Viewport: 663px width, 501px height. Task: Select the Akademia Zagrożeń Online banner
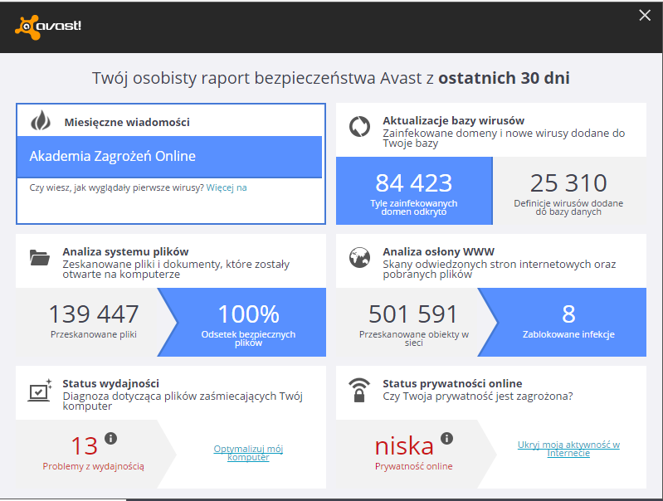click(x=169, y=157)
